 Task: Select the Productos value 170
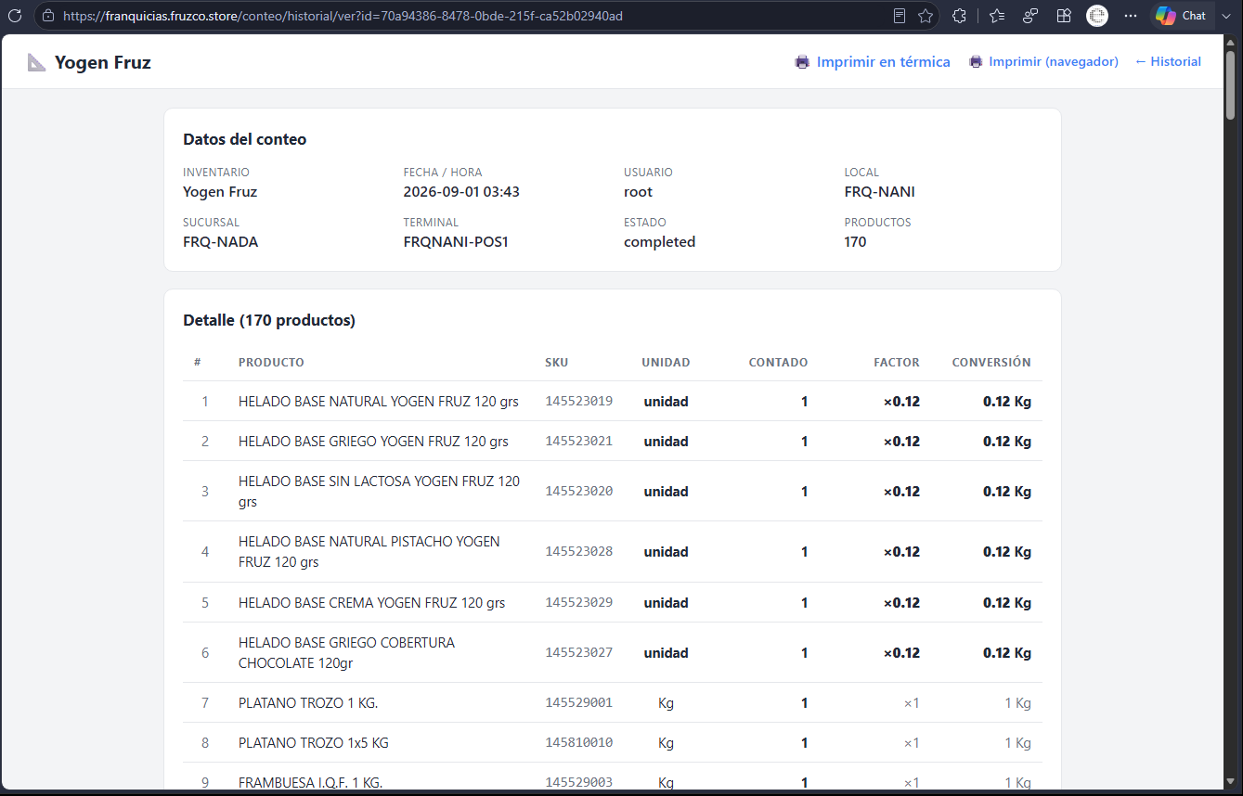point(855,242)
